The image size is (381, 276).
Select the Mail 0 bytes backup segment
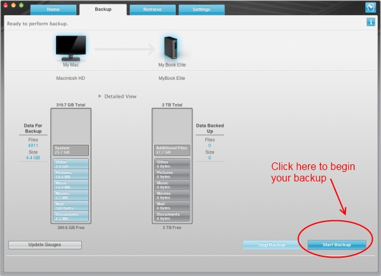pyautogui.click(x=172, y=206)
